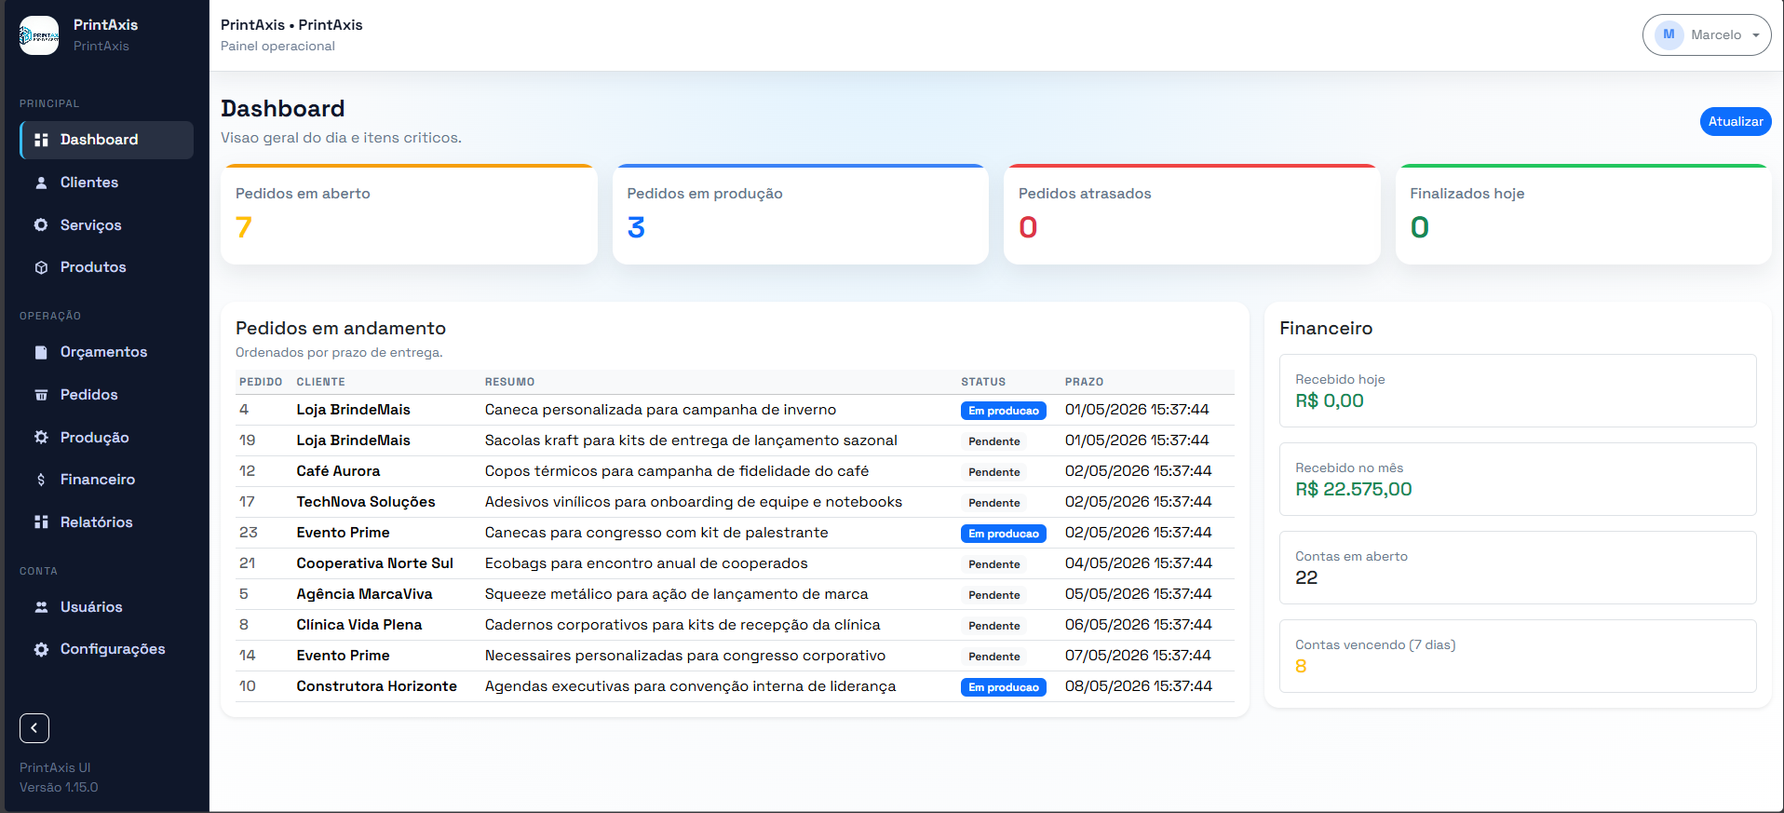Click the Financeiro dollar-sign icon

pyautogui.click(x=41, y=480)
